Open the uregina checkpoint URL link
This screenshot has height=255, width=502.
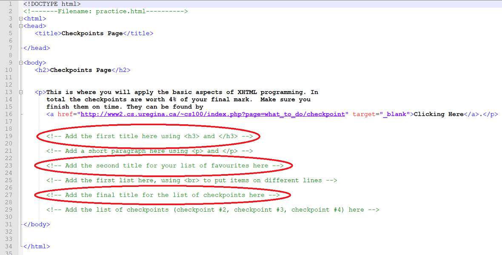pos(213,115)
